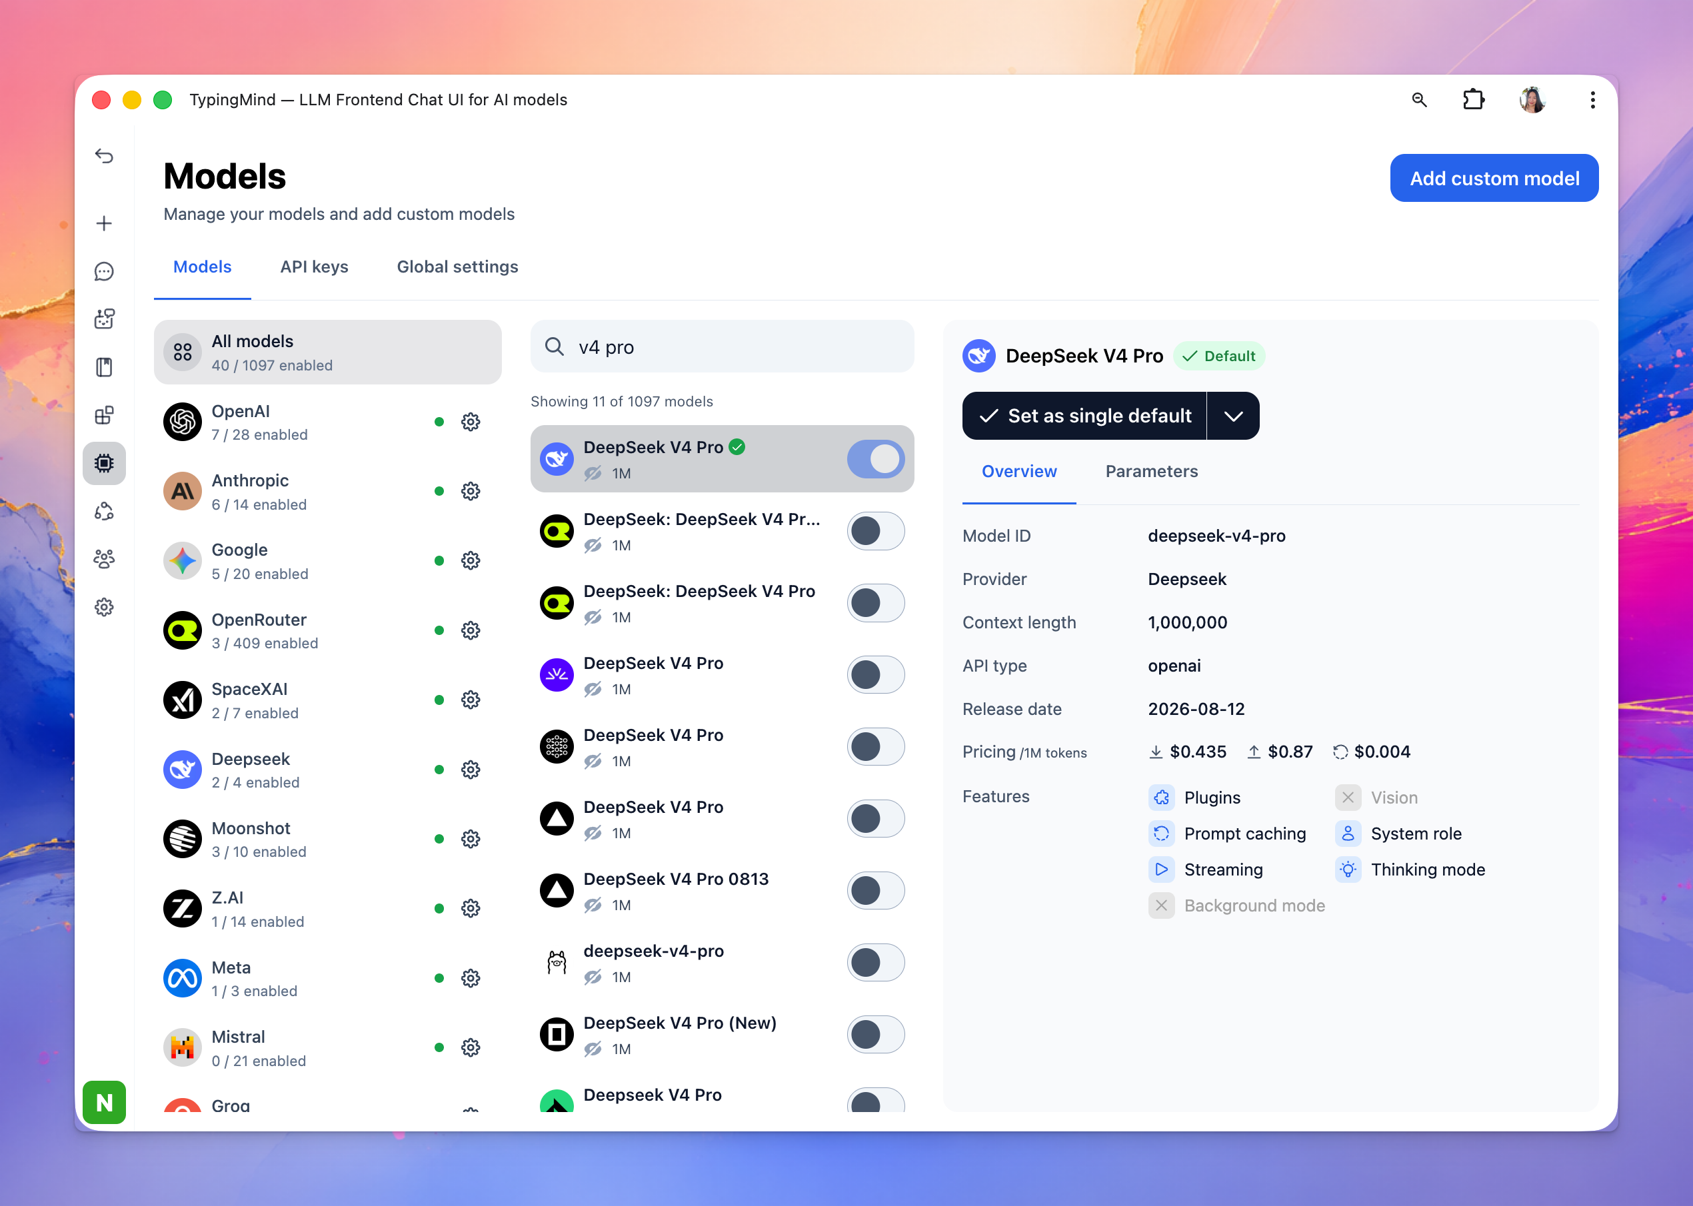Select the DeepSeek V4 Pro (New) row
The width and height of the screenshot is (1693, 1206).
[x=722, y=1035]
